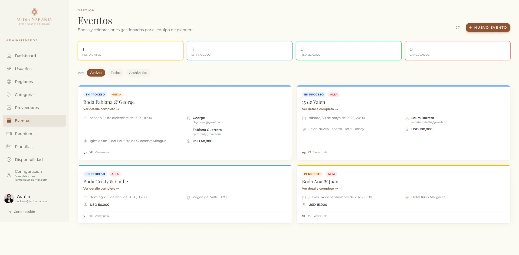Open Reuniones section
The image size is (519, 255).
pyautogui.click(x=34, y=134)
